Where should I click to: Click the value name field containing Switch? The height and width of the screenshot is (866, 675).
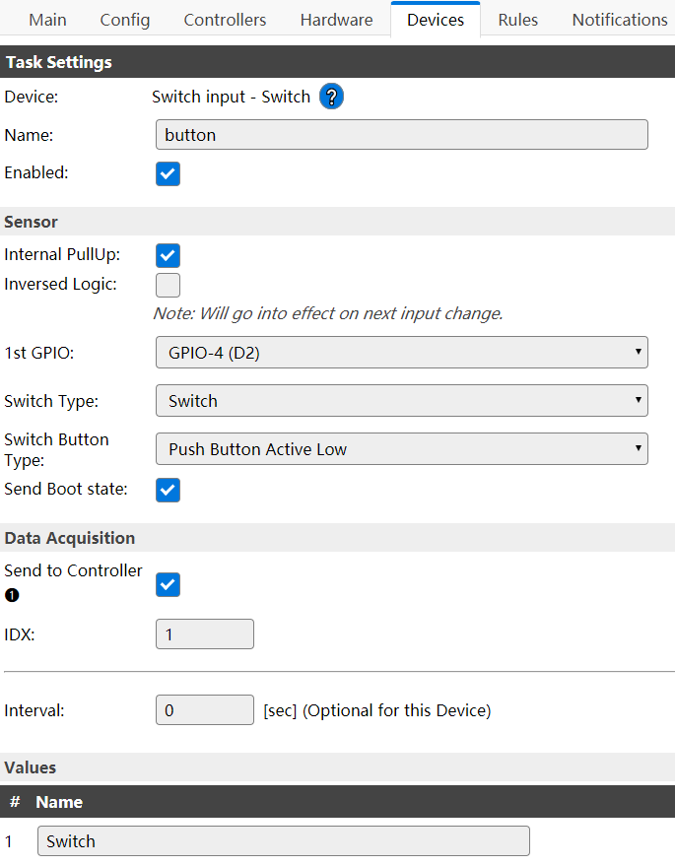(284, 841)
